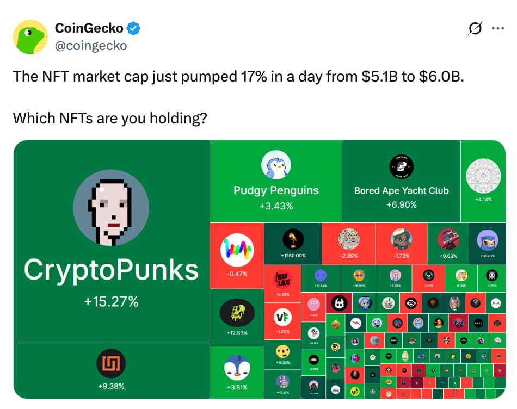Click the yellow emoji face tile
Viewport: 517px width, 409px height.
pos(282,355)
